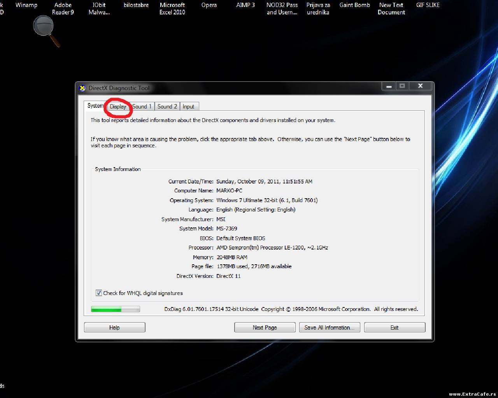Open the magnifier glass desktop icon
This screenshot has width=498, height=398.
(47, 31)
